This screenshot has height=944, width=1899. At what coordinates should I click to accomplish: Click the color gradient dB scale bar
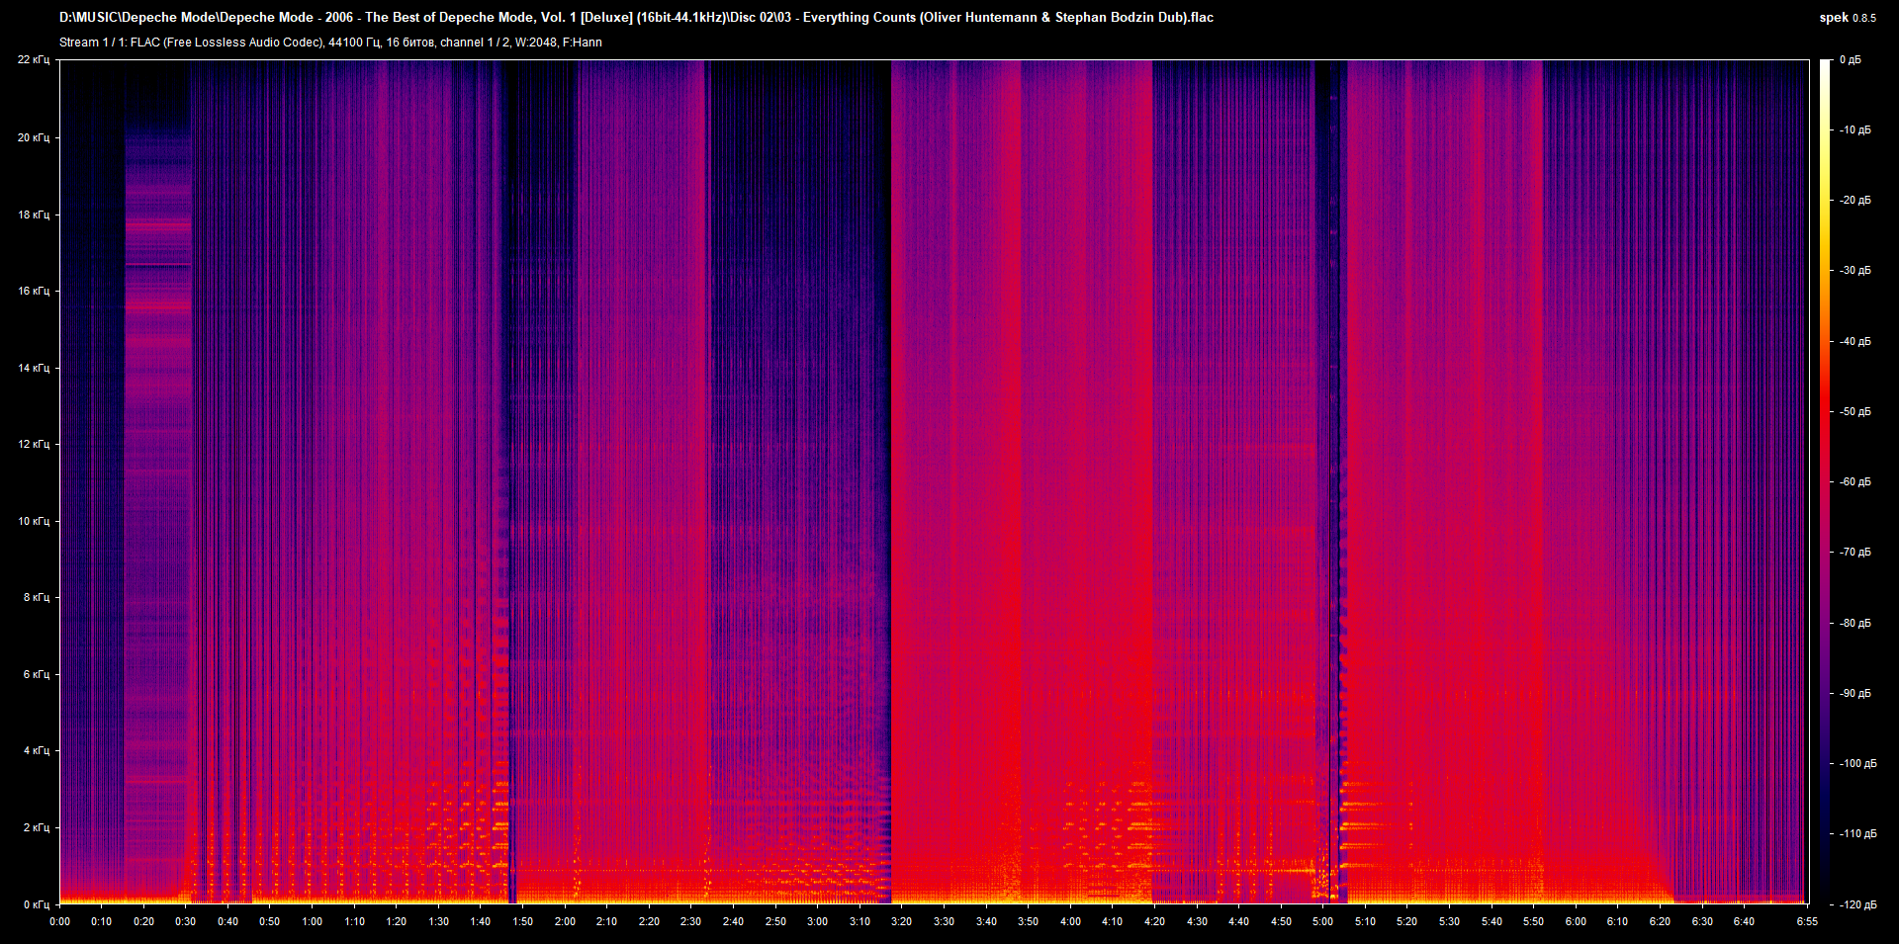coord(1825,481)
